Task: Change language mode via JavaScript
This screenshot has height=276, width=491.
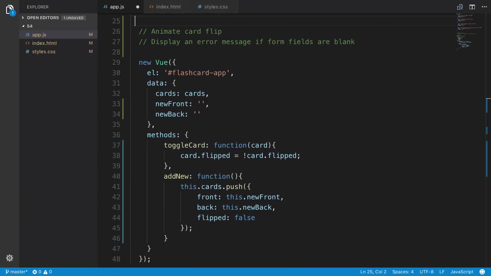Action: [462, 272]
